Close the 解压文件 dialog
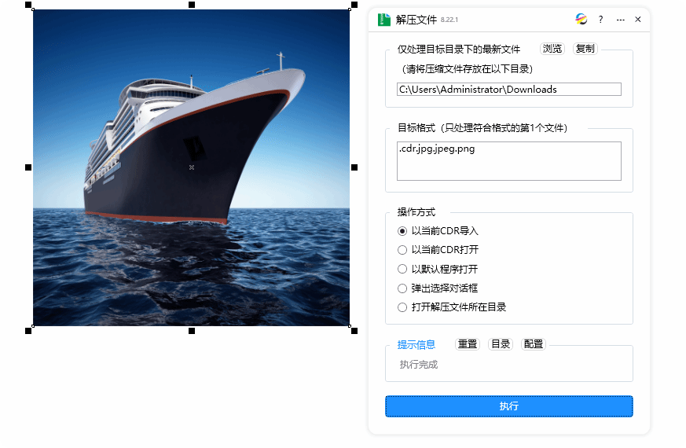 point(638,19)
